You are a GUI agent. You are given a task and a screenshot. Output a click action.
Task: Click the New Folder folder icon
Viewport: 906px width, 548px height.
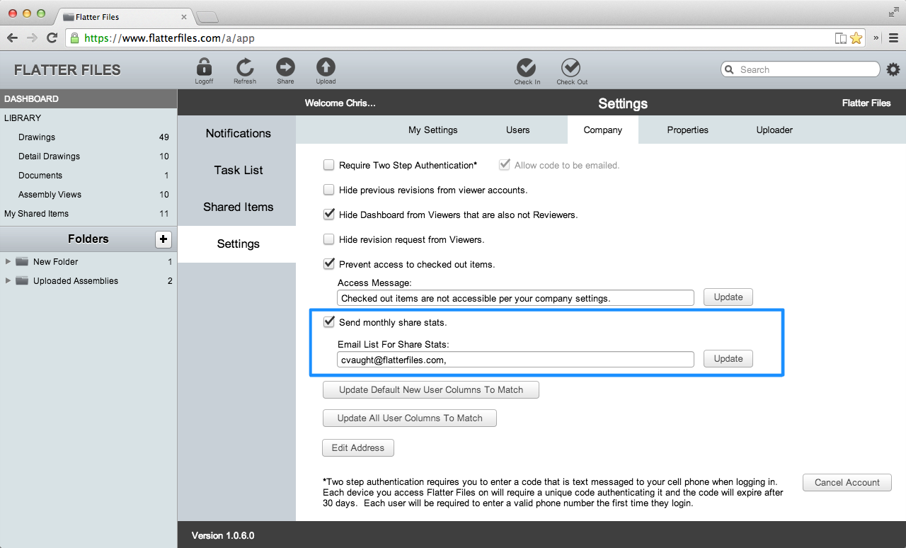(22, 262)
